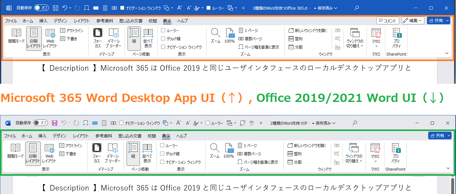Open the 編集 dropdown
The width and height of the screenshot is (456, 194).
point(413,20)
